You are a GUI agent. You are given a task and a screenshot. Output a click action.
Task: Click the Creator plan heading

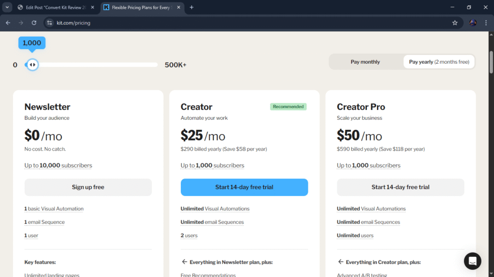point(196,107)
